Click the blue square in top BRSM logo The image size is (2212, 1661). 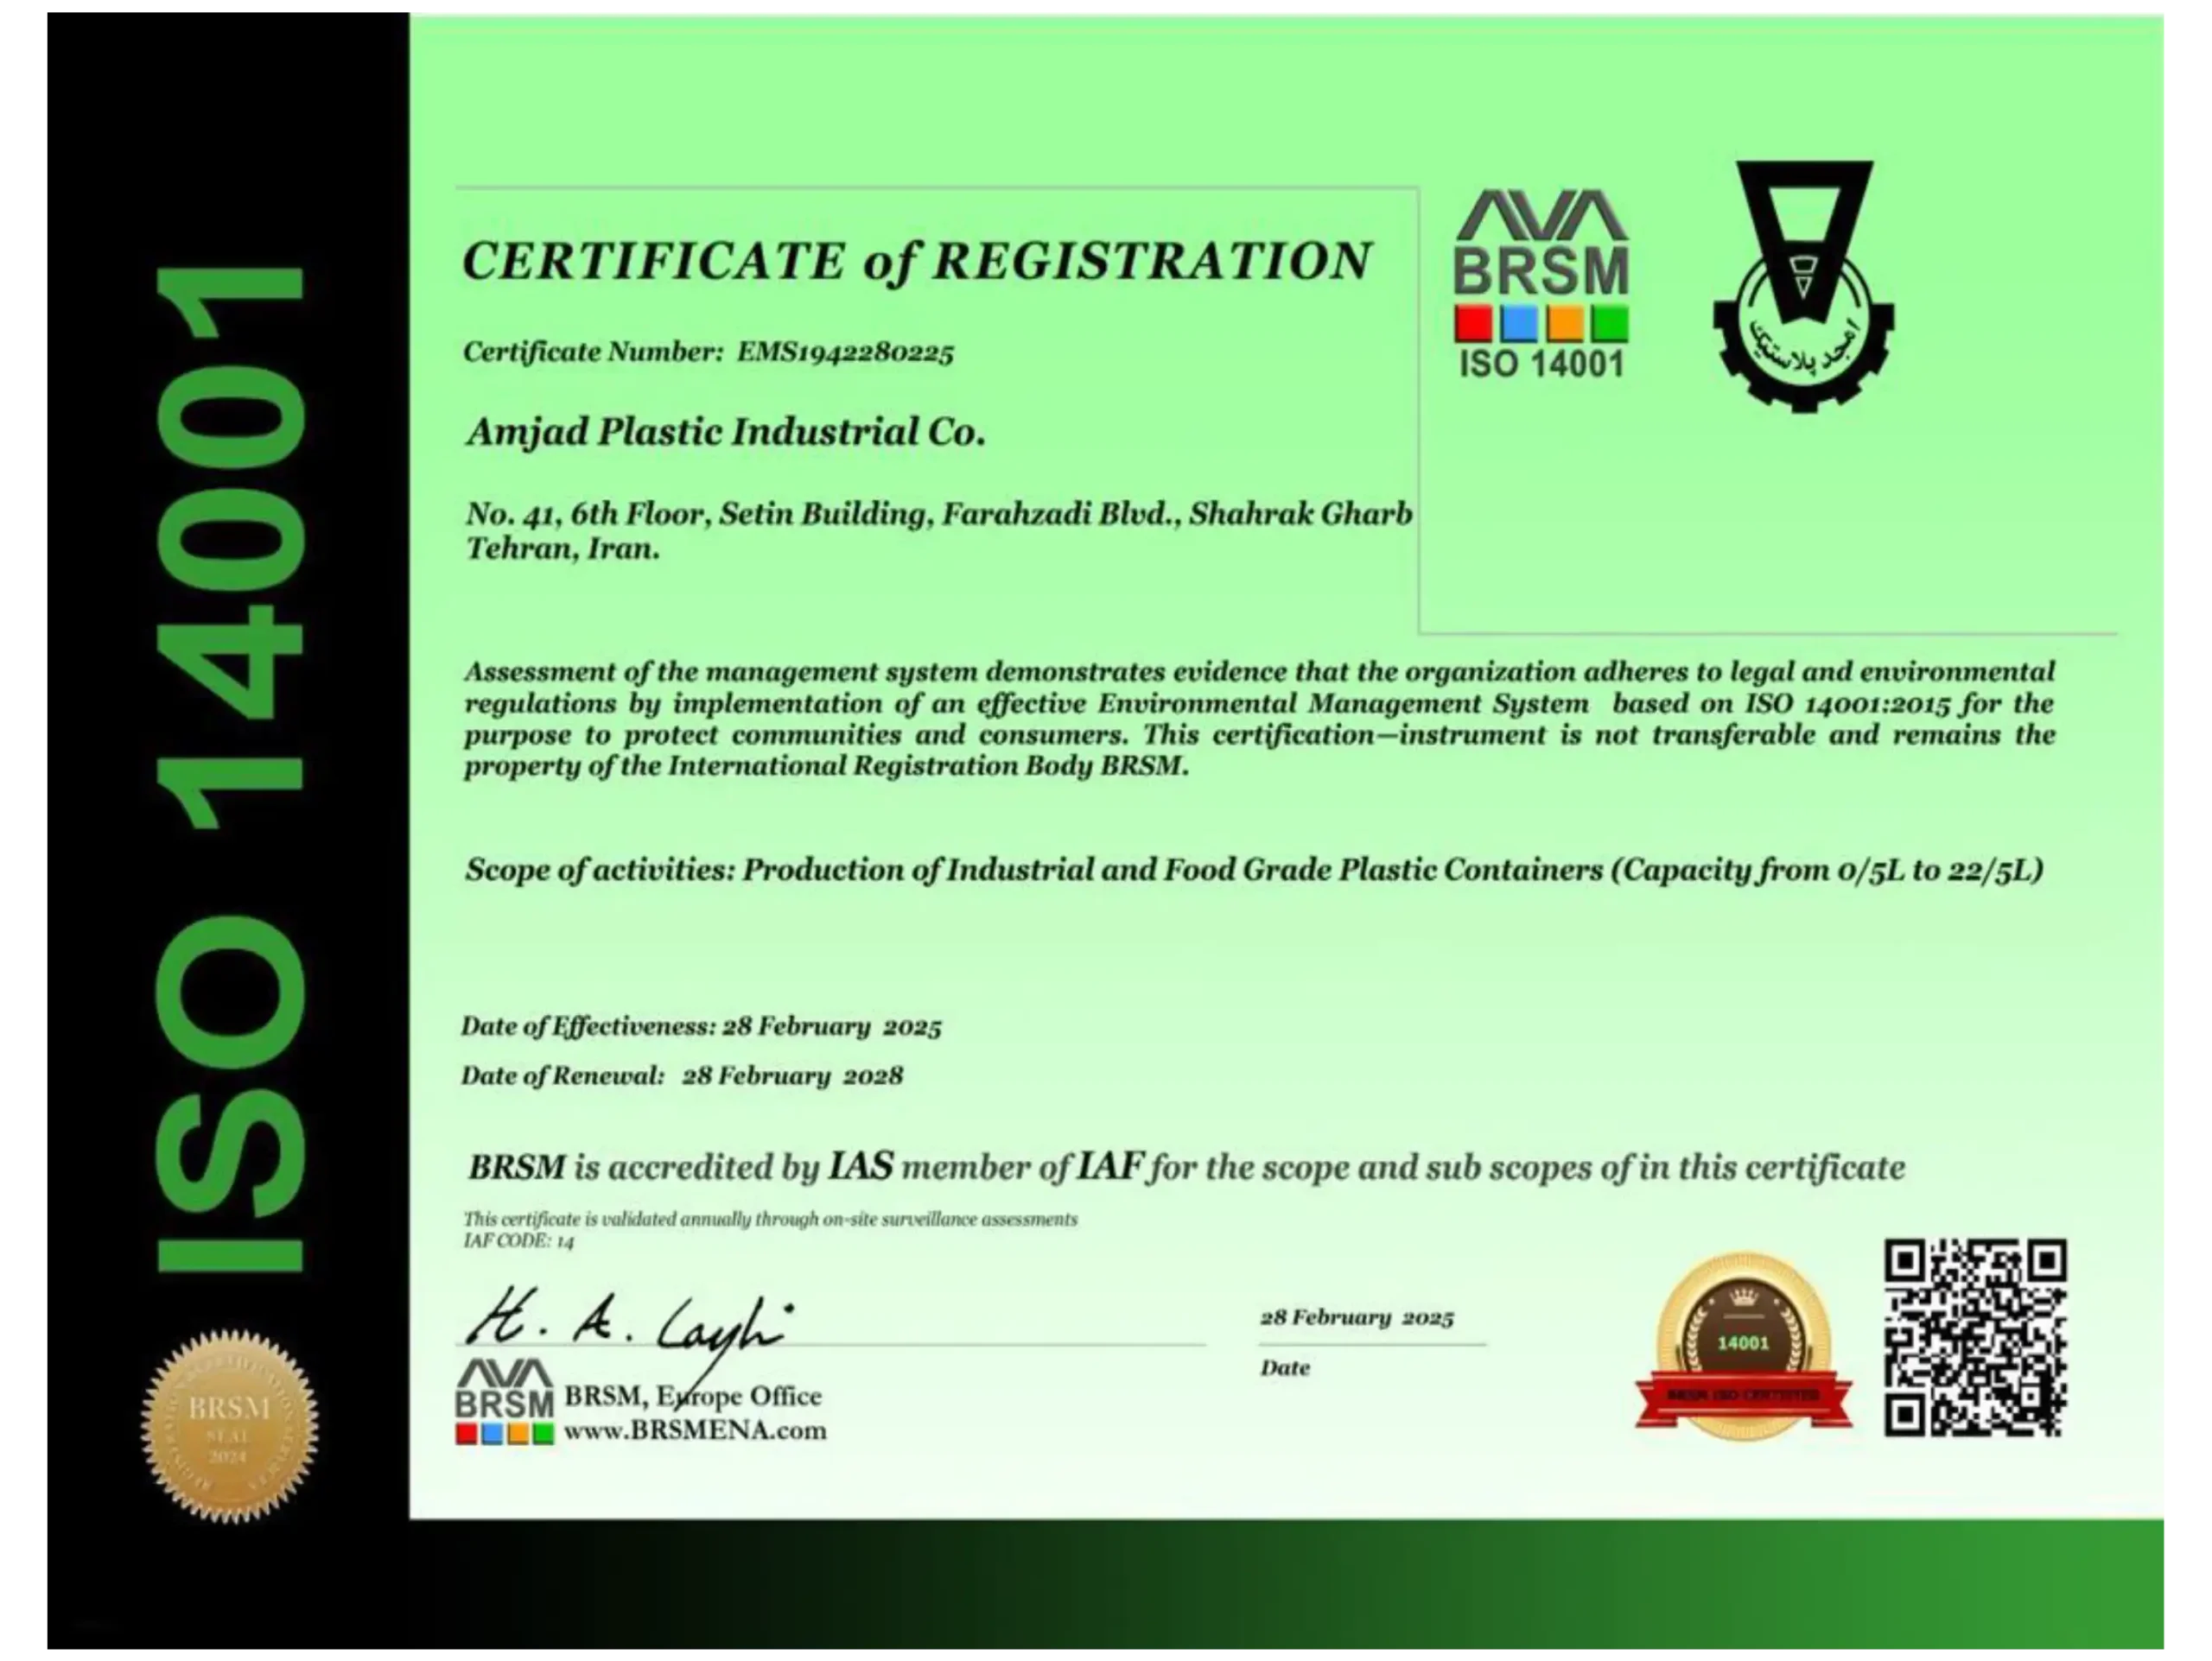pyautogui.click(x=1519, y=324)
